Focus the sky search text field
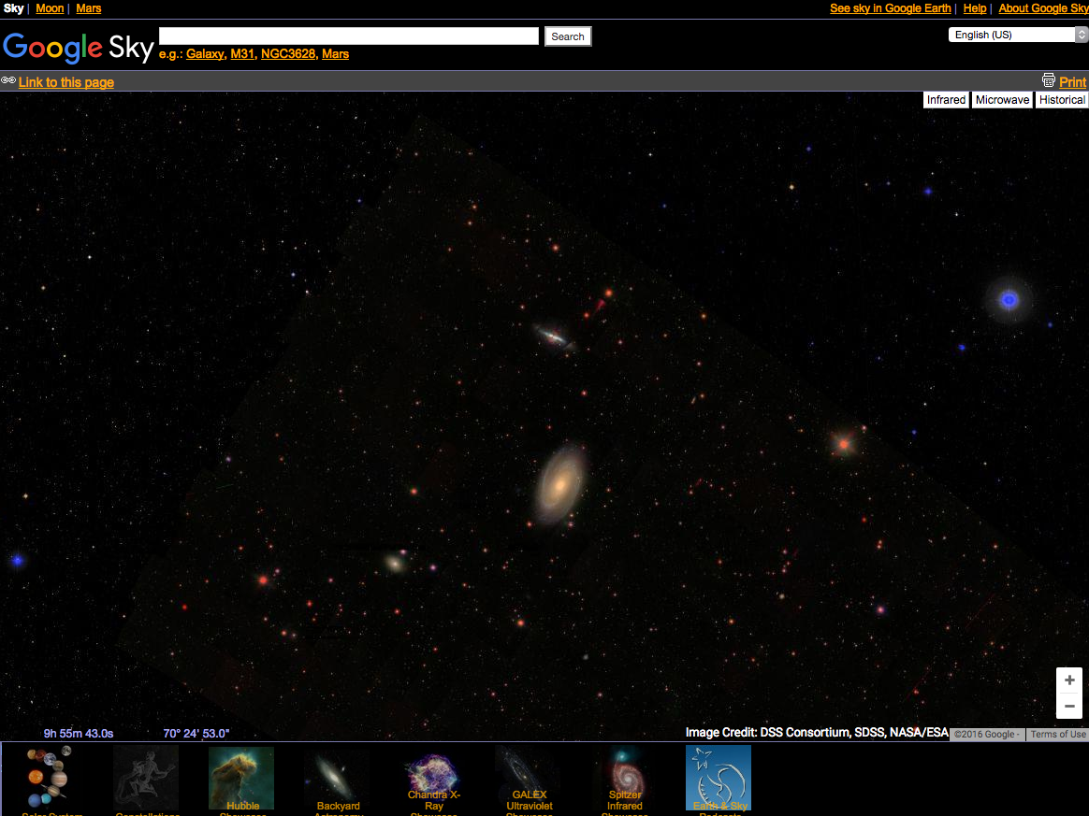The image size is (1089, 816). 349,36
